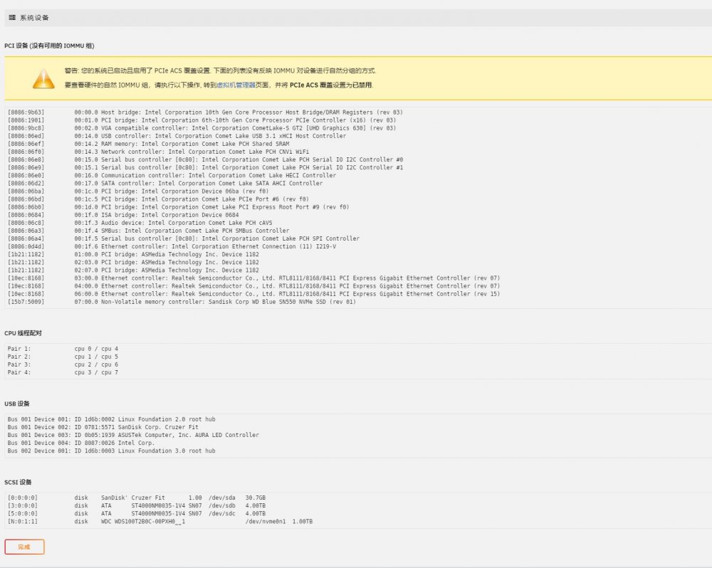Select the 01:00.0 ASMedia PCI bridge row
The image size is (712, 568).
[133, 254]
